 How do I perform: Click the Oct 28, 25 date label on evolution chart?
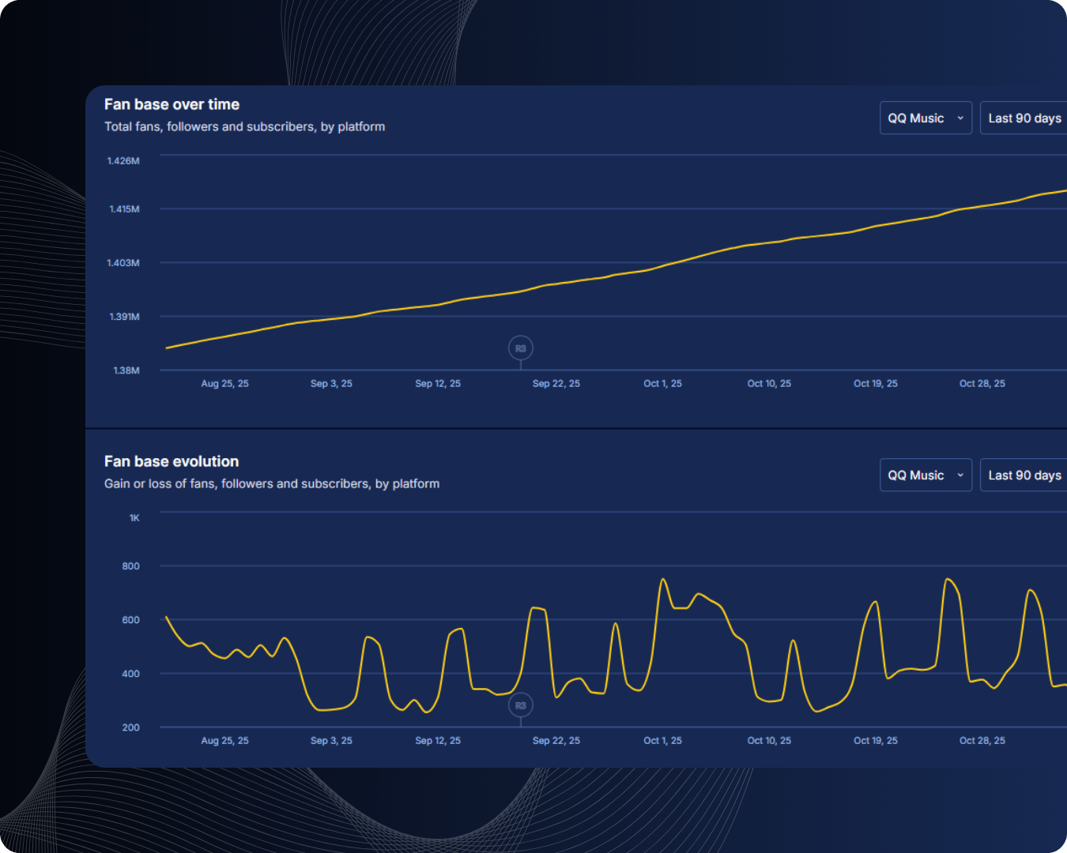pos(982,740)
